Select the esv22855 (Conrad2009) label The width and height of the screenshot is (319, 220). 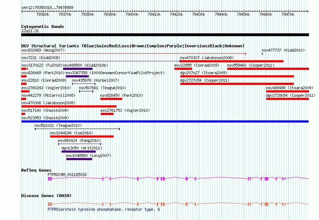coord(197,65)
